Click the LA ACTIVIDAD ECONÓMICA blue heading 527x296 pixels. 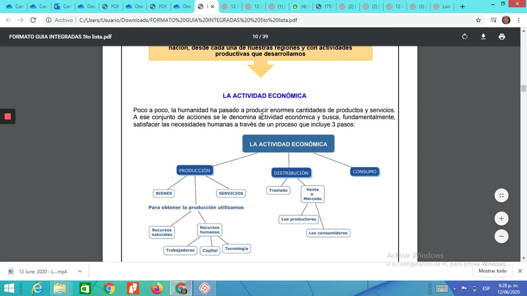click(265, 96)
